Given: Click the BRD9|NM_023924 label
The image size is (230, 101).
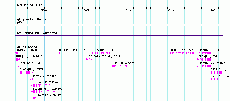Looking at the screenshot, I should (209, 57).
